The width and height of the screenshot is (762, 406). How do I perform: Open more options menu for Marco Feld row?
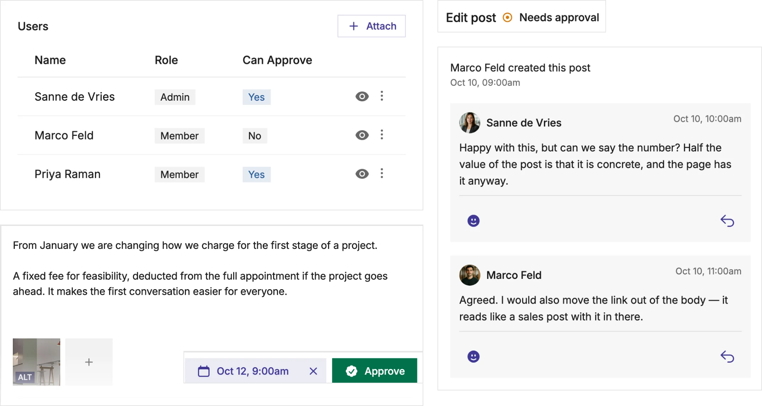coord(382,135)
